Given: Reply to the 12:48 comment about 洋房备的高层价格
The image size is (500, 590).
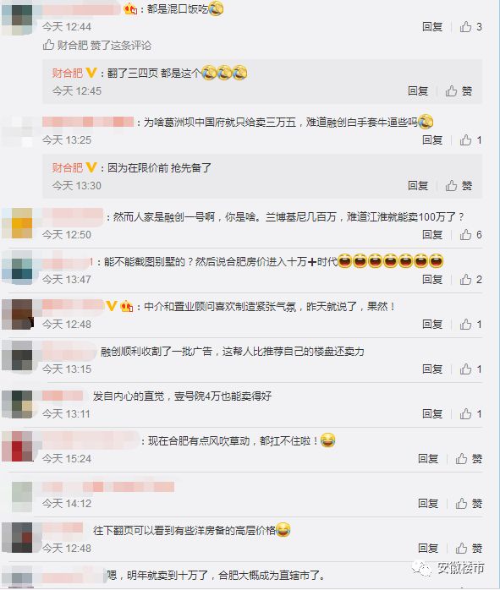Looking at the screenshot, I should [428, 548].
